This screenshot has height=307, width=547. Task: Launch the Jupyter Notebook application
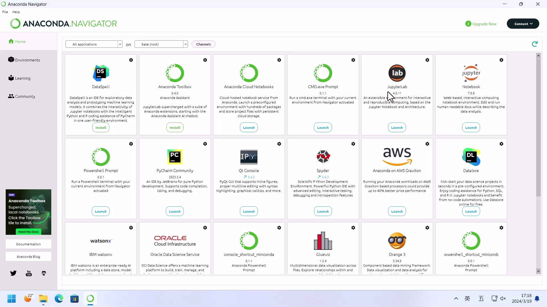(x=471, y=128)
